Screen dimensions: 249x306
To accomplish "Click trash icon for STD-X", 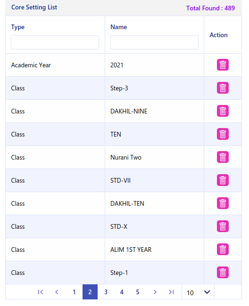I will (223, 226).
